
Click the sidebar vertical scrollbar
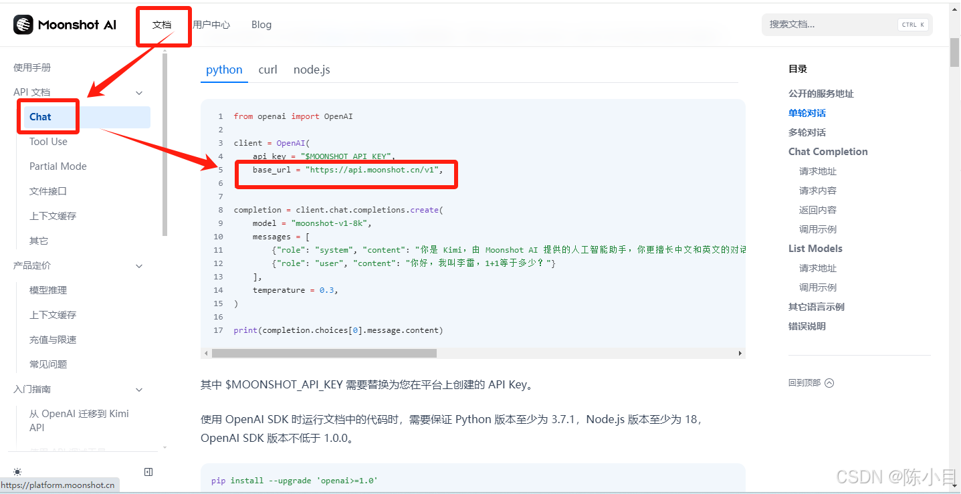click(x=165, y=144)
